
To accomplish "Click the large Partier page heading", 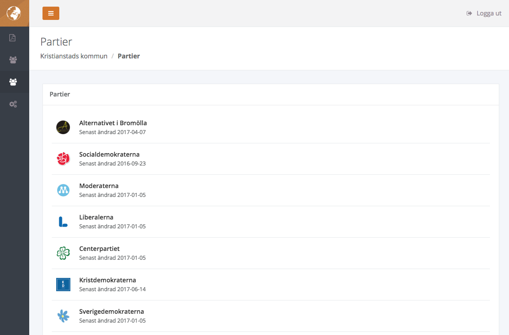I will pyautogui.click(x=56, y=42).
